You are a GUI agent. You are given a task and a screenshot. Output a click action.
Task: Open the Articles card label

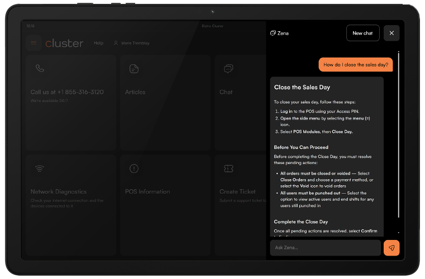point(135,92)
